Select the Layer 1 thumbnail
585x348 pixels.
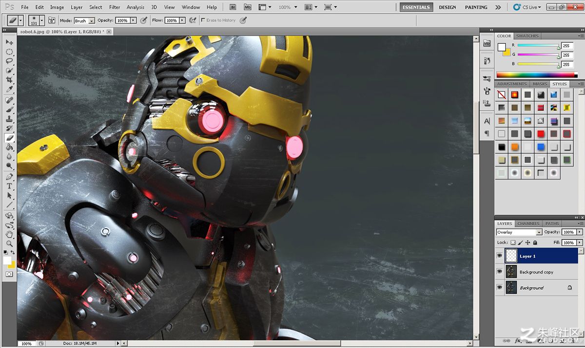tap(511, 256)
